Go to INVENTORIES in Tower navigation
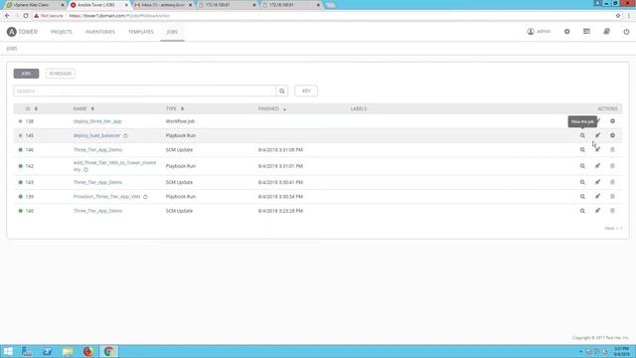This screenshot has height=358, width=636. [100, 32]
